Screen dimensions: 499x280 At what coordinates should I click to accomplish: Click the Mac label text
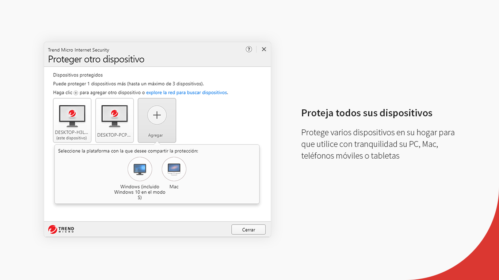pos(174,187)
